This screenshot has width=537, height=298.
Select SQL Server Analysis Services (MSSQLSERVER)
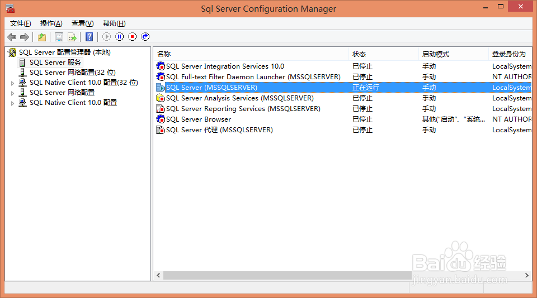(240, 98)
